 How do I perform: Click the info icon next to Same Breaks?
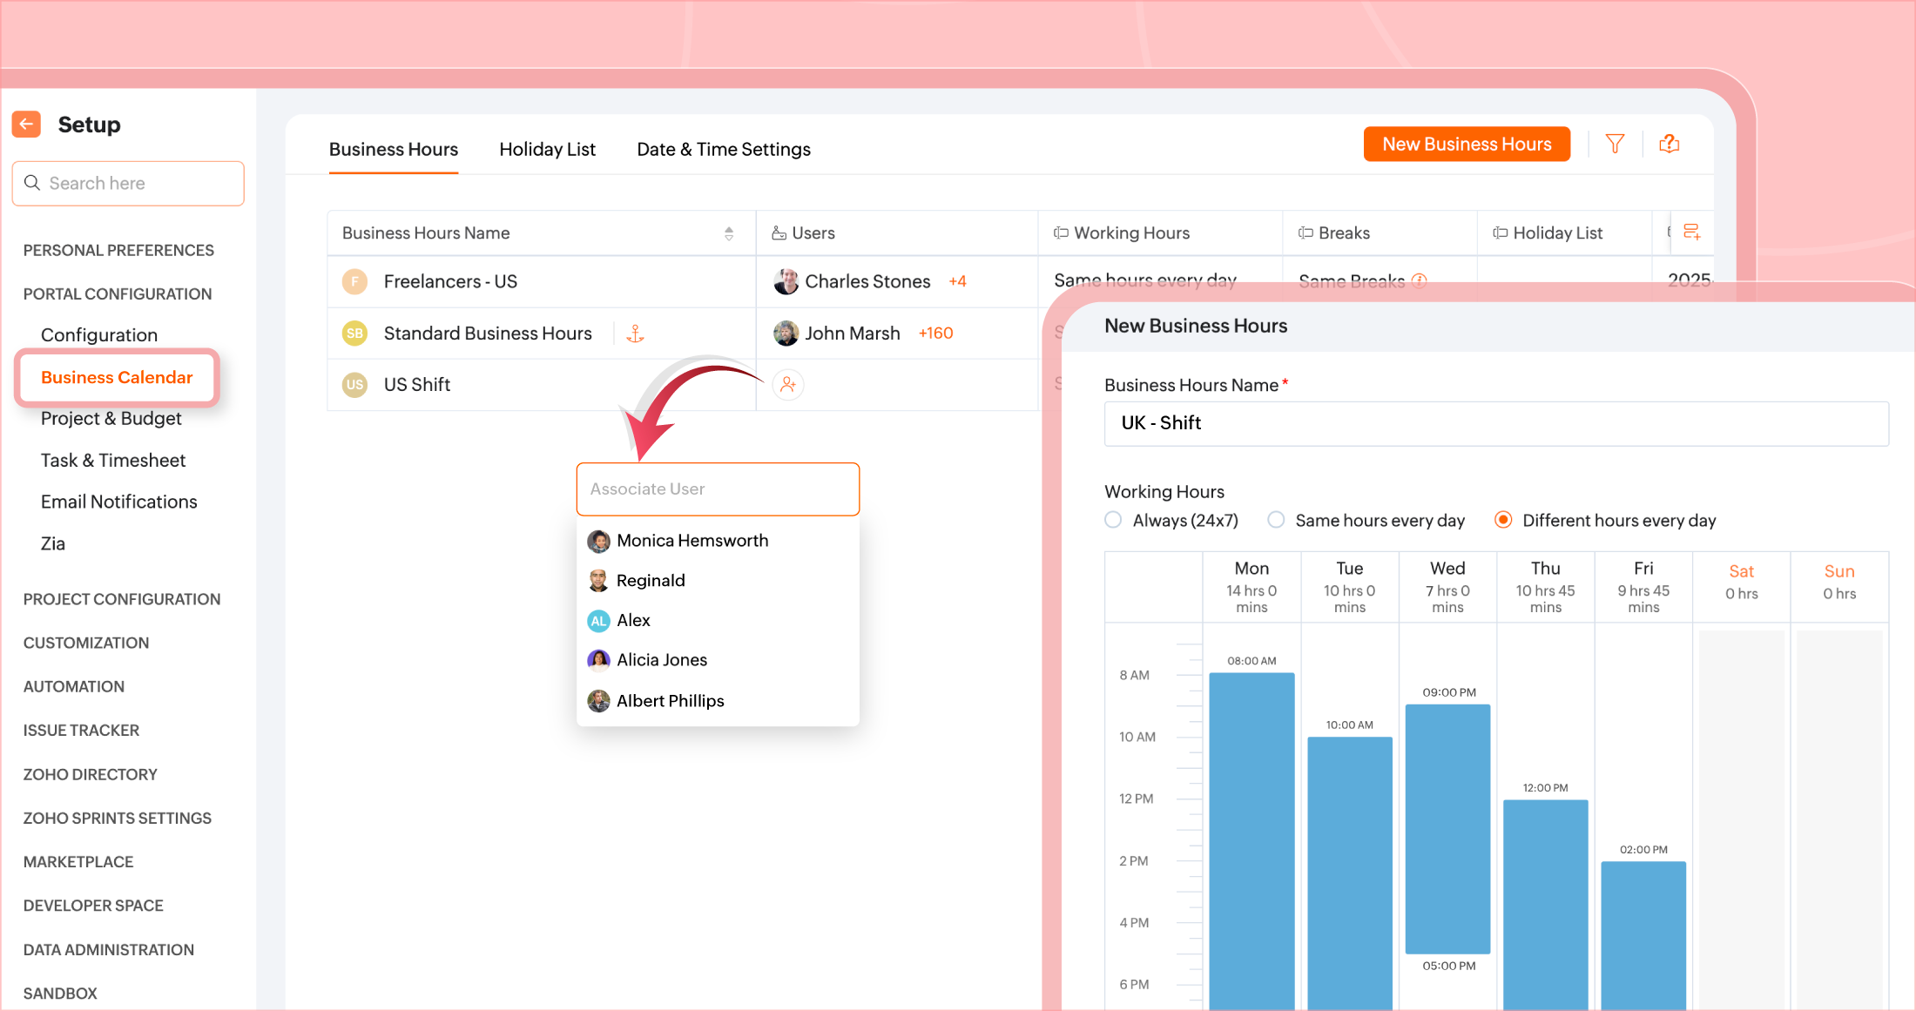[1419, 280]
